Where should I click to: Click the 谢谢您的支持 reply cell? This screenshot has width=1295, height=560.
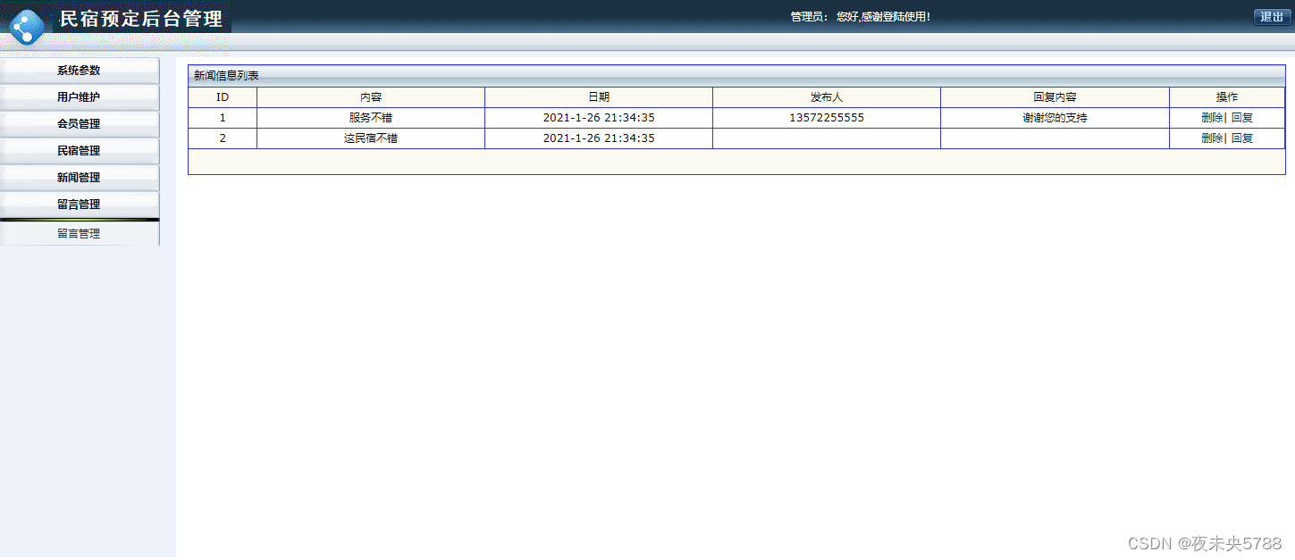pyautogui.click(x=1055, y=118)
